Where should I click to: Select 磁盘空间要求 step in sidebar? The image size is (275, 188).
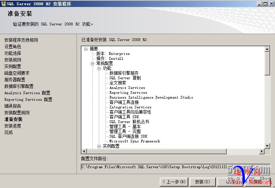pyautogui.click(x=17, y=73)
